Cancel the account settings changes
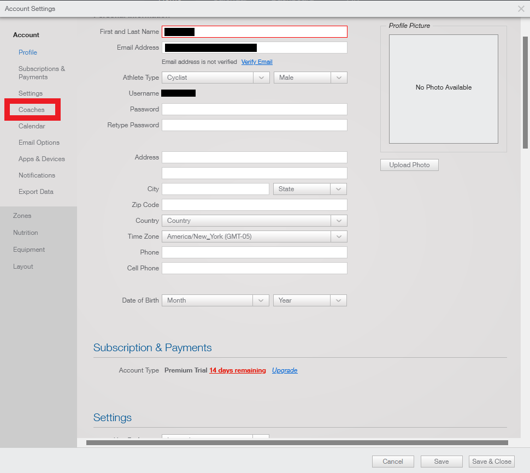Viewport: 530px width, 473px height. [393, 462]
